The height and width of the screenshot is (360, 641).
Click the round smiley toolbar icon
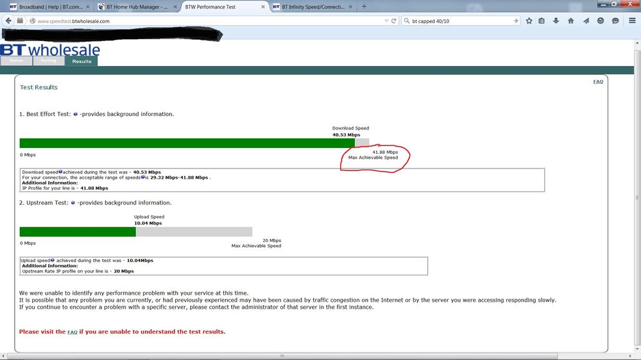coord(601,20)
